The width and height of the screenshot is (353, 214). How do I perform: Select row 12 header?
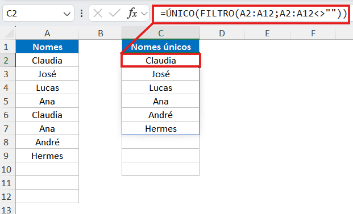coord(7,197)
